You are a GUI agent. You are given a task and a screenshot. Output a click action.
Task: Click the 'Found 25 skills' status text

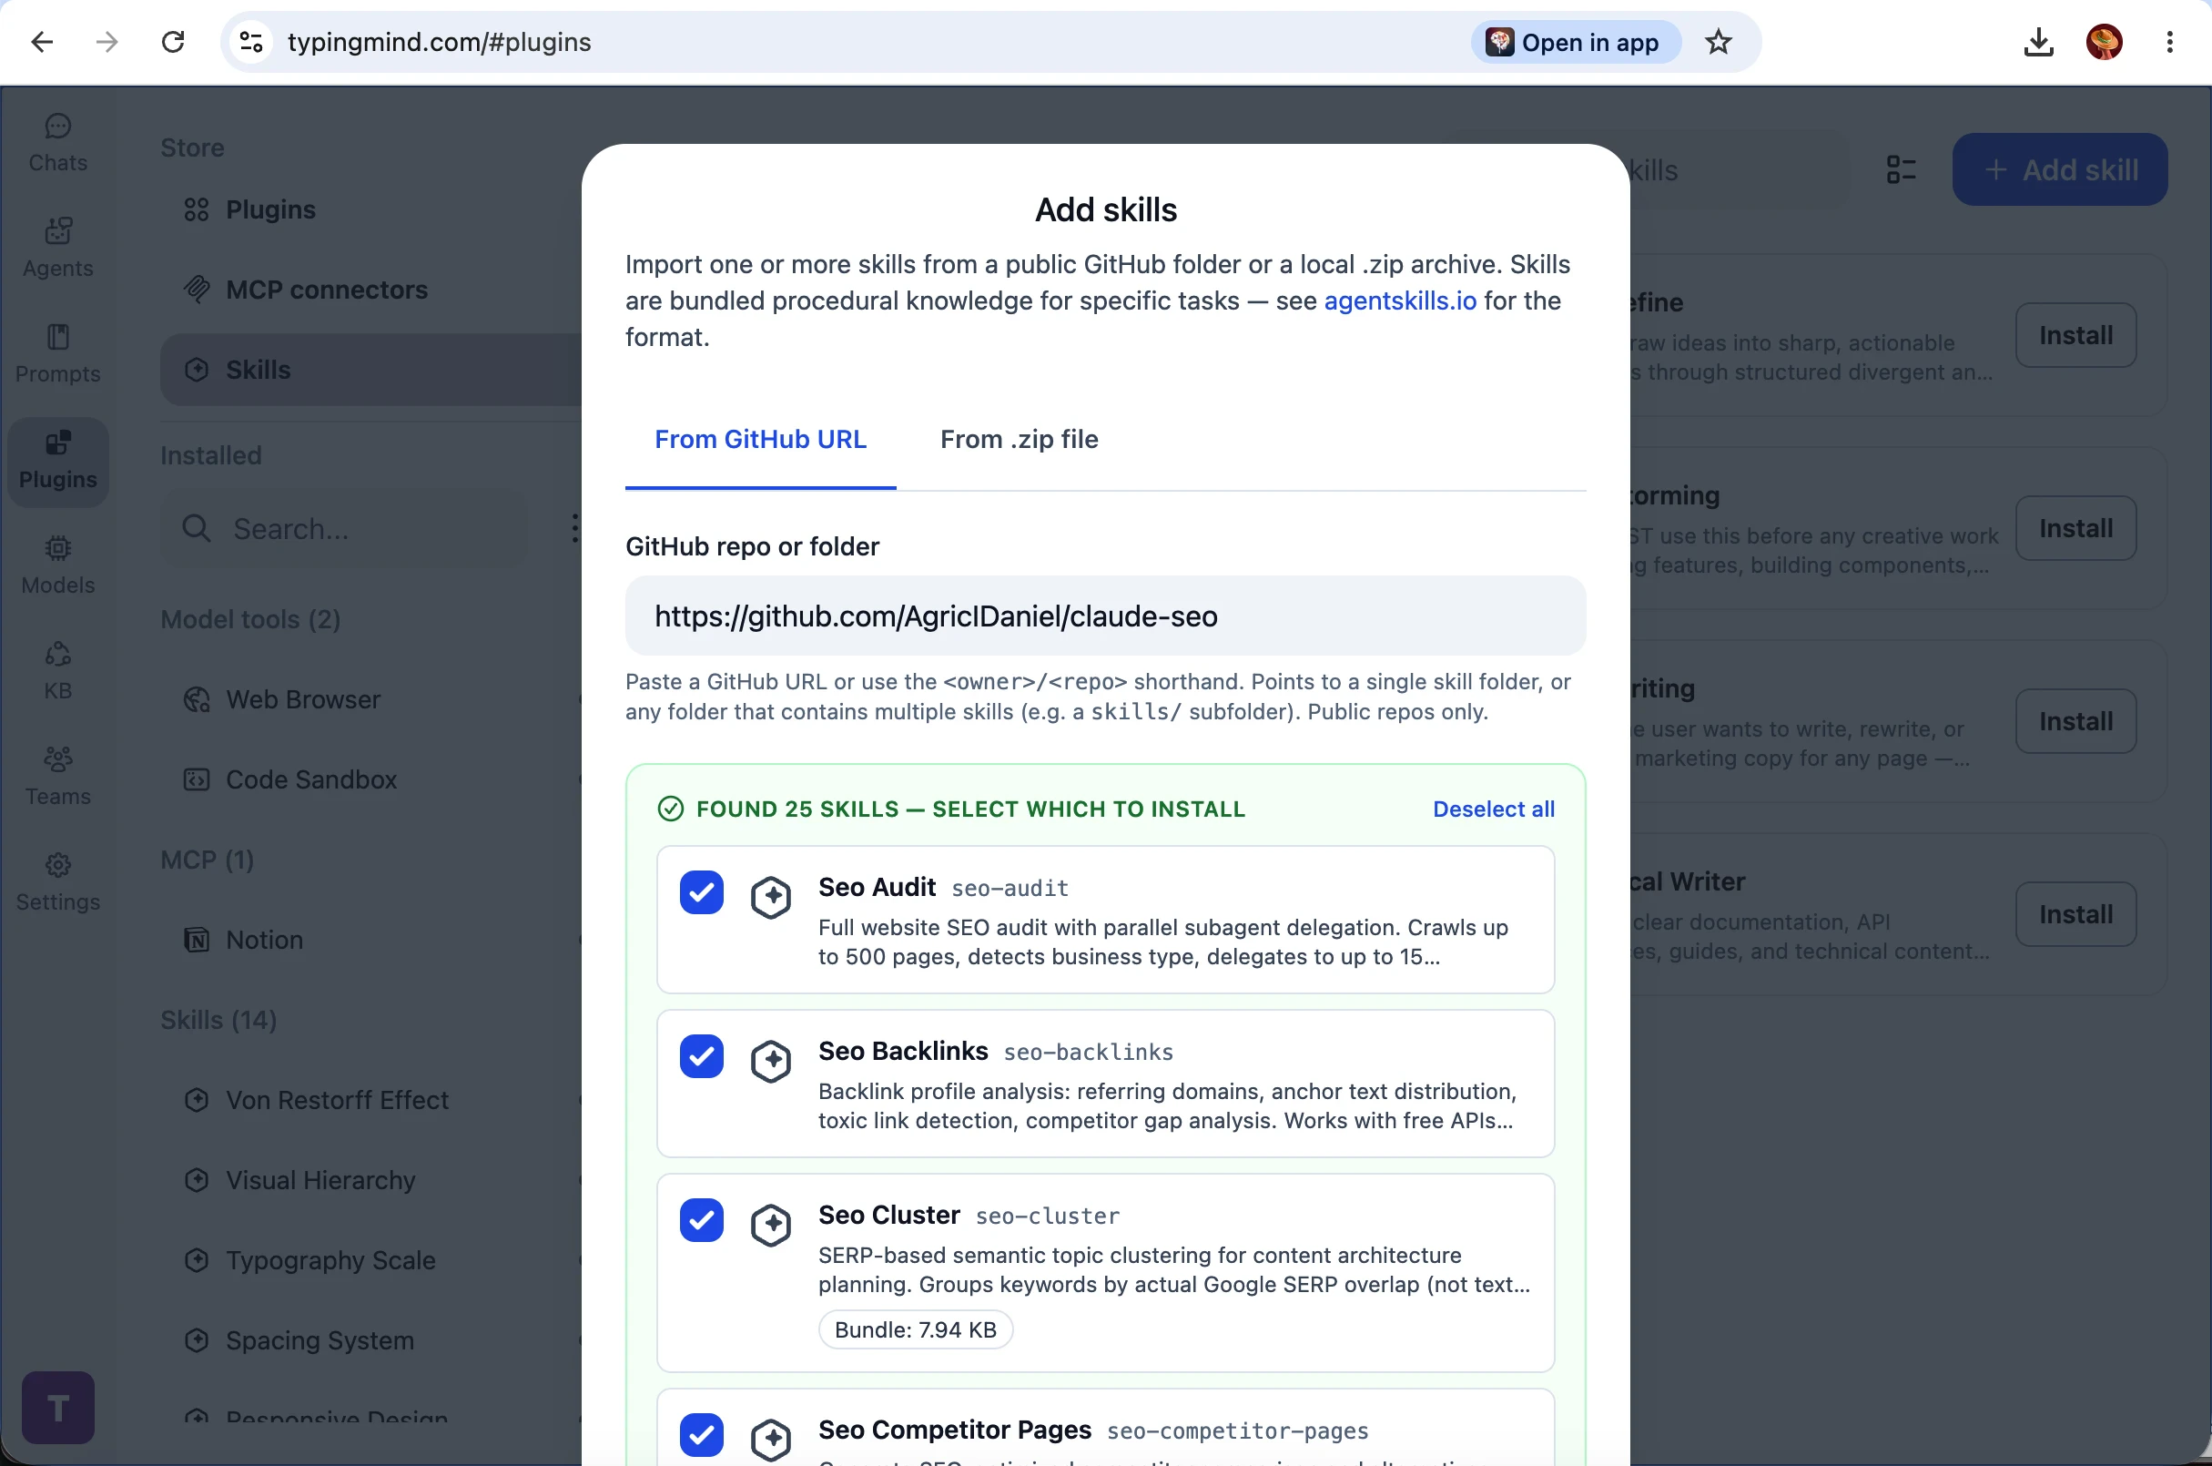coord(971,809)
